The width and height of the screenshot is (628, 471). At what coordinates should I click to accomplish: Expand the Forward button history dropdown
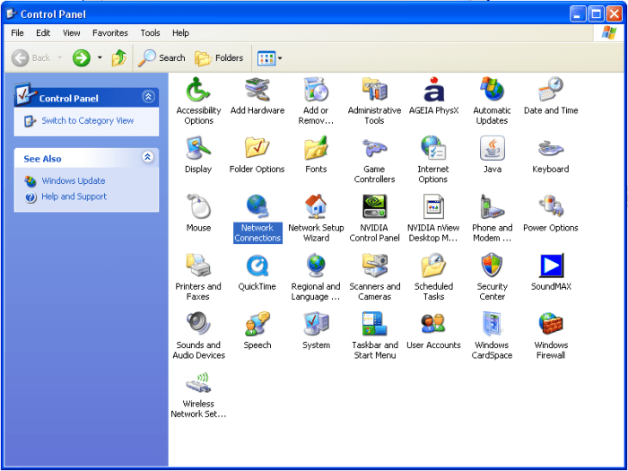(x=100, y=58)
